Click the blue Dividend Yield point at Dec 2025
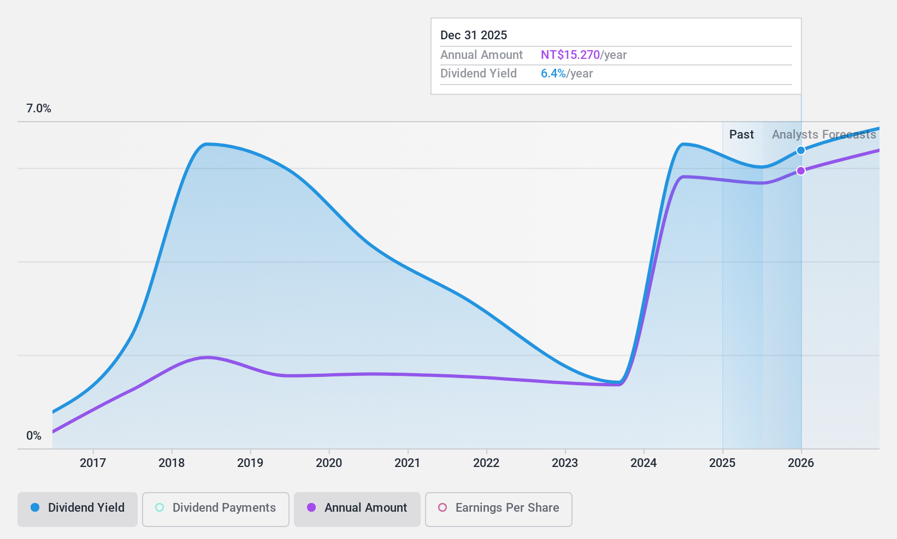Image resolution: width=897 pixels, height=539 pixels. [801, 150]
